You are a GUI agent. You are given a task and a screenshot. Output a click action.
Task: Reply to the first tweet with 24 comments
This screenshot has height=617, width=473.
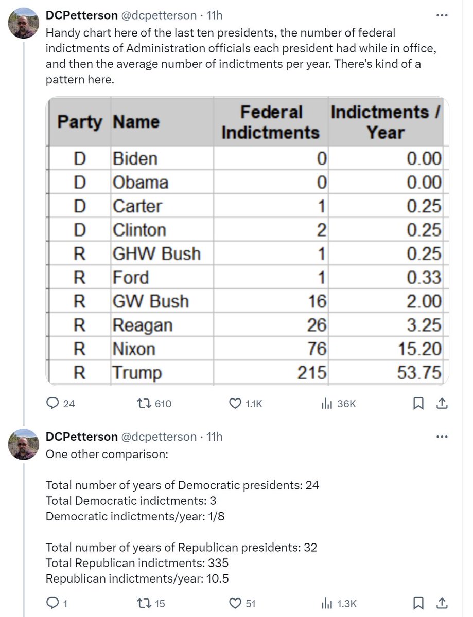pos(61,404)
